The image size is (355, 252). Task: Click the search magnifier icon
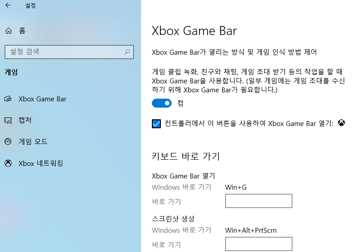pyautogui.click(x=127, y=52)
